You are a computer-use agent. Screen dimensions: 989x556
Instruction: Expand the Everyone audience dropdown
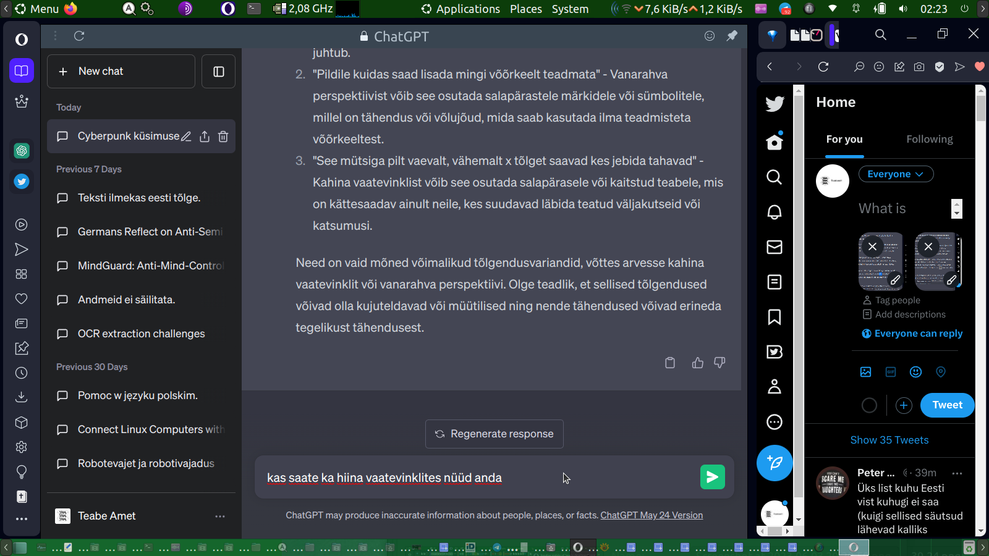pos(896,174)
